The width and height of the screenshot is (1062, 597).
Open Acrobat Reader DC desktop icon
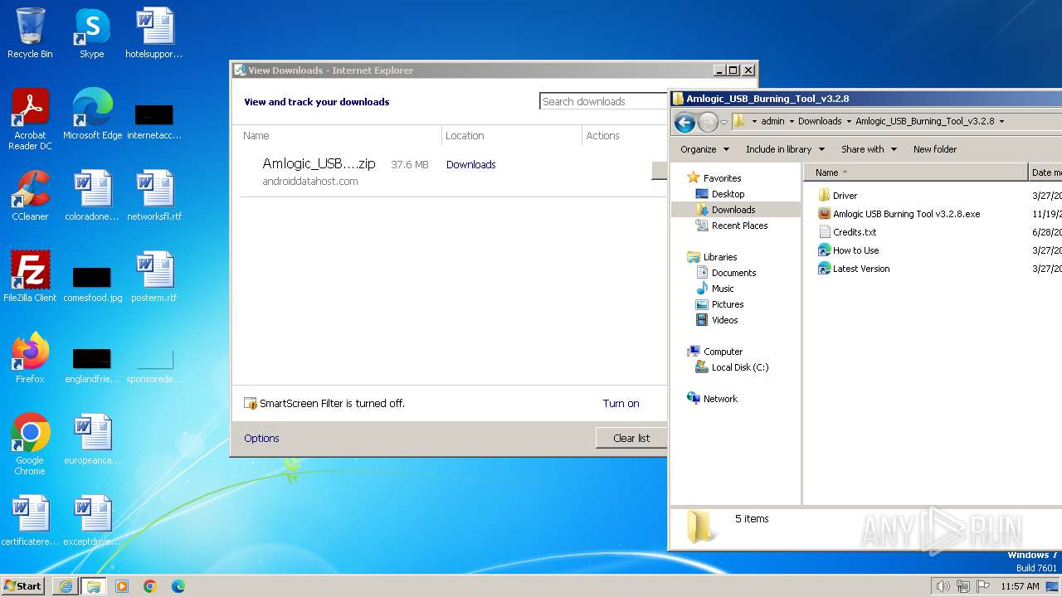(x=30, y=119)
